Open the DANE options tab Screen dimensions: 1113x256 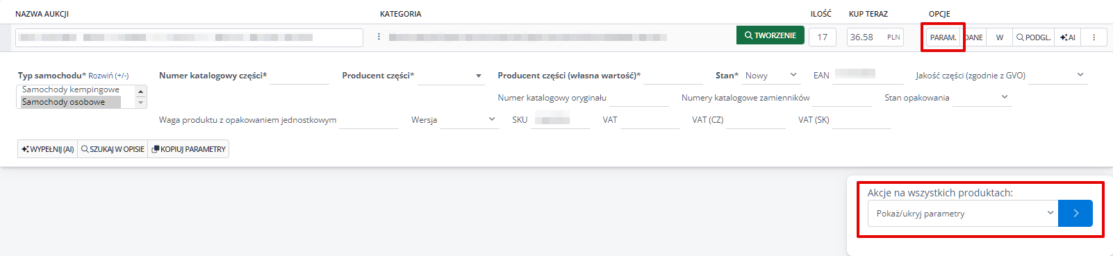[974, 37]
